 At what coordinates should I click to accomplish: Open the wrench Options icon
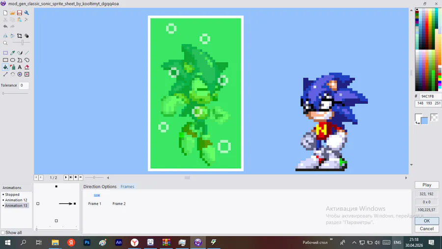pos(27,13)
